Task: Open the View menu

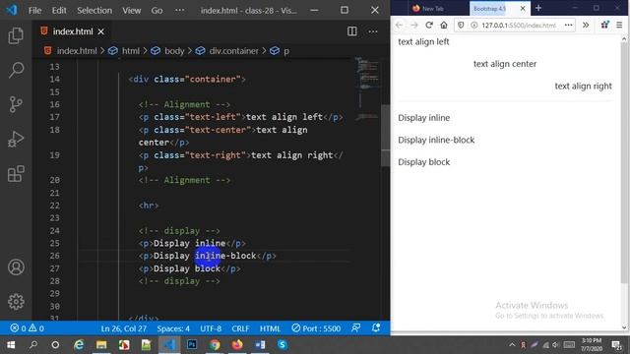Action: (131, 11)
